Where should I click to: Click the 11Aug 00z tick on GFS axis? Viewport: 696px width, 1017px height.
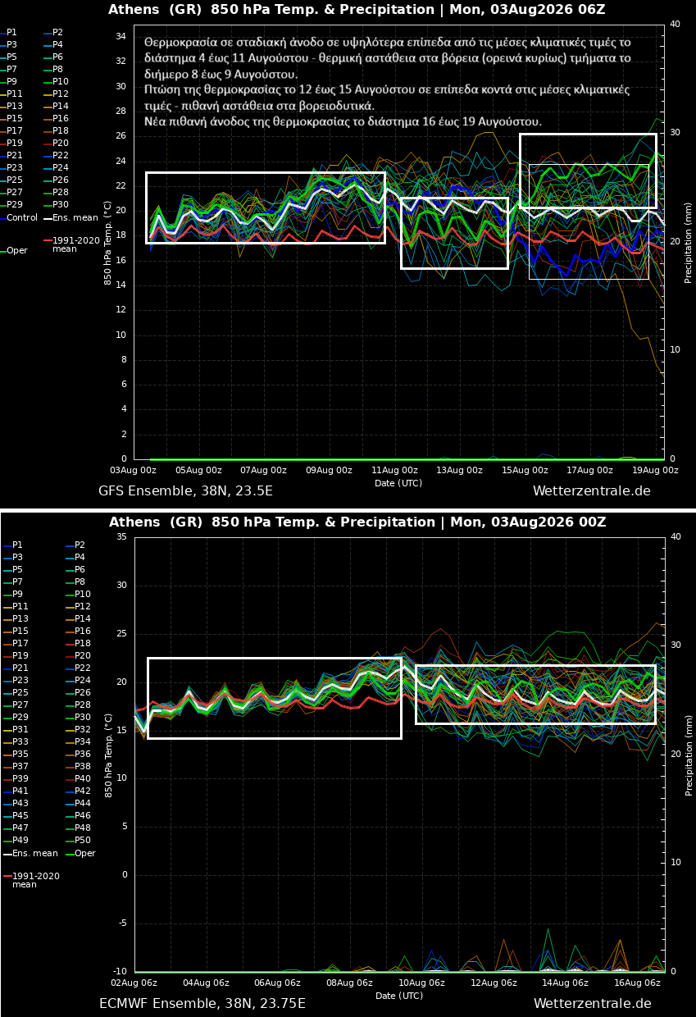[394, 471]
